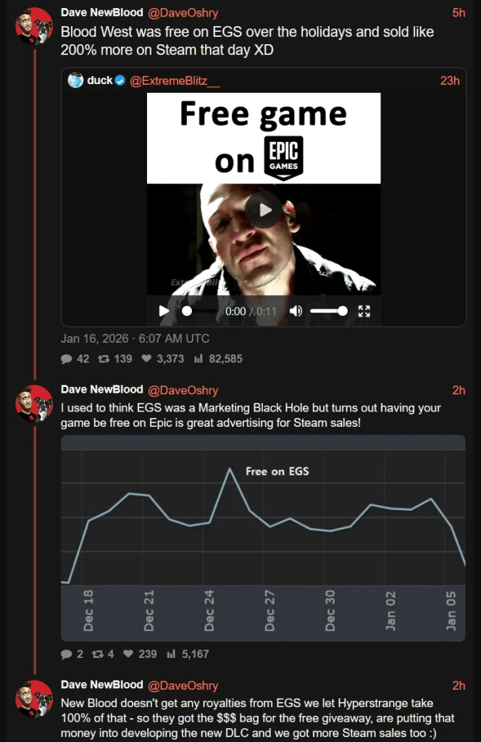Retweet the second post with 4 retweets
Screen dimensions: 481x742
[103, 654]
